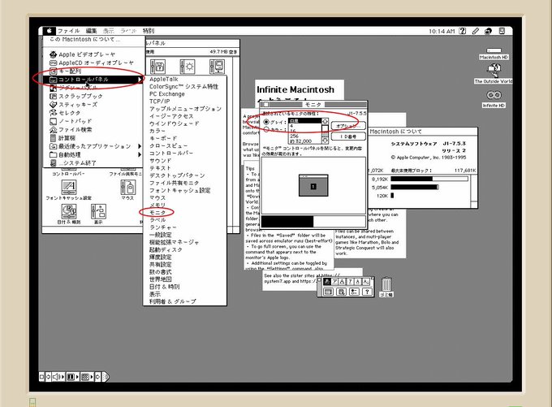552x407 pixels.
Task: Choose サウンド in control panels submenu
Action: tap(185, 161)
